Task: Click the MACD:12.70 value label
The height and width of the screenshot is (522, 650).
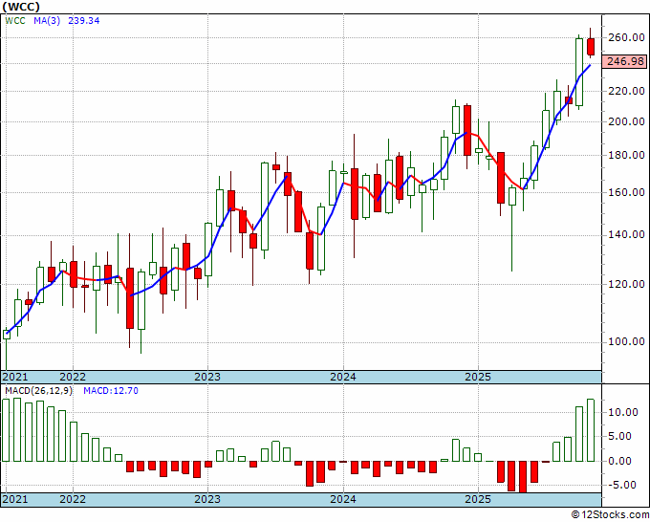Action: coord(111,391)
